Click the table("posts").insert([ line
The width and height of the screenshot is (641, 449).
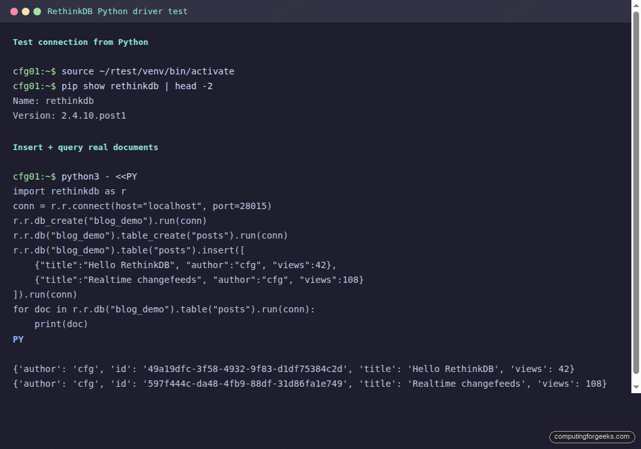click(x=129, y=250)
